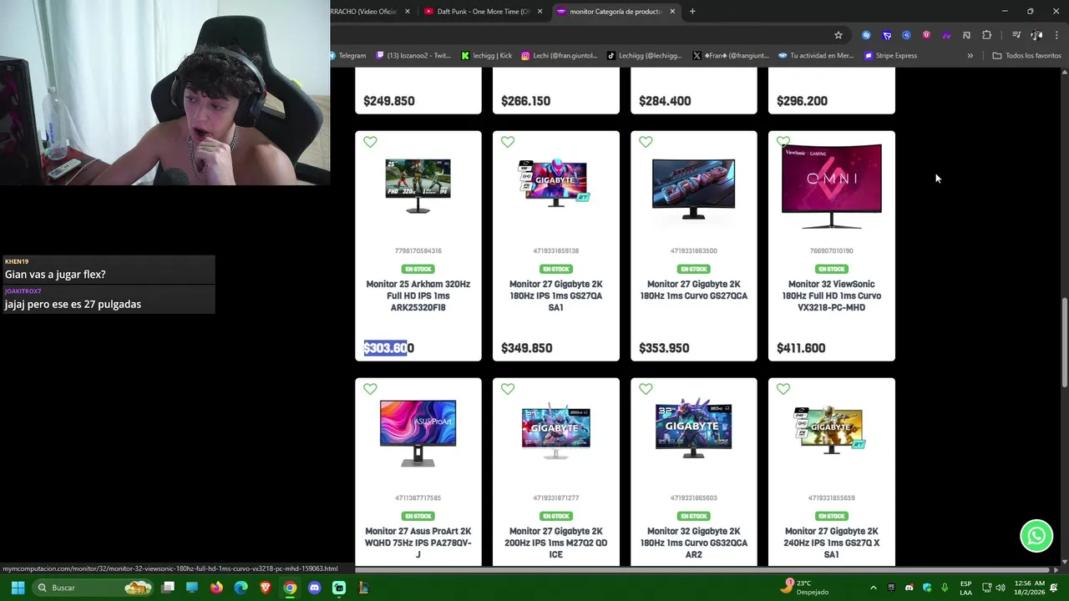Open Firefox from the taskbar
The image size is (1069, 601).
pos(216,588)
